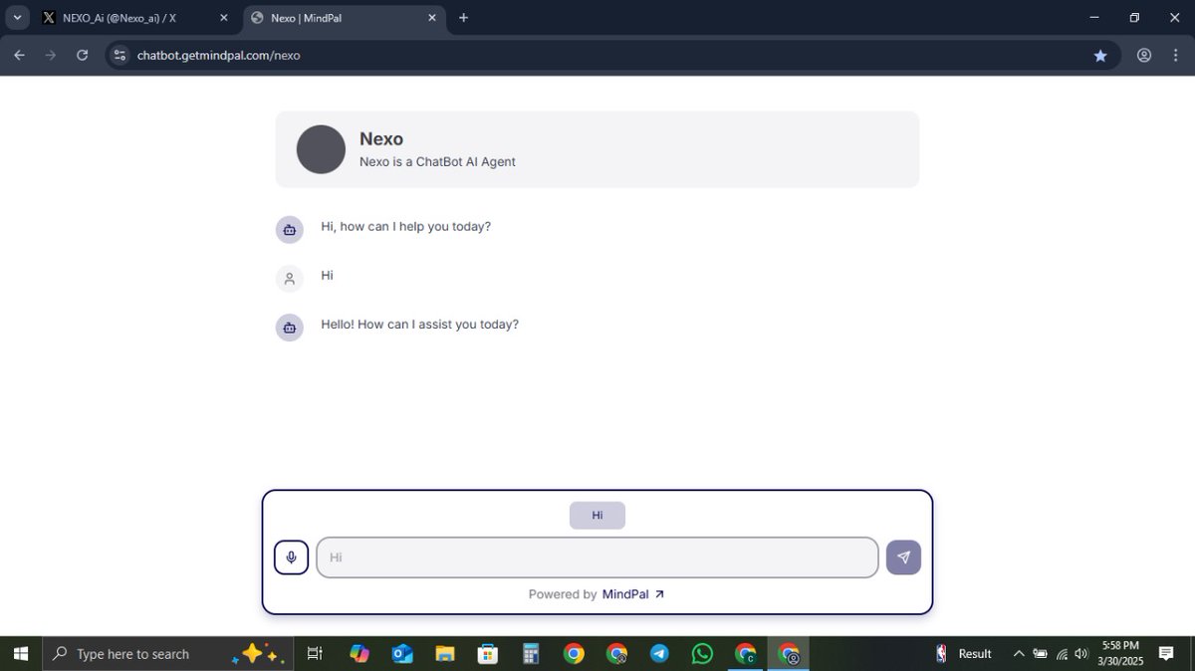Click the user icon next to the Hi message
1195x671 pixels.
pos(289,279)
